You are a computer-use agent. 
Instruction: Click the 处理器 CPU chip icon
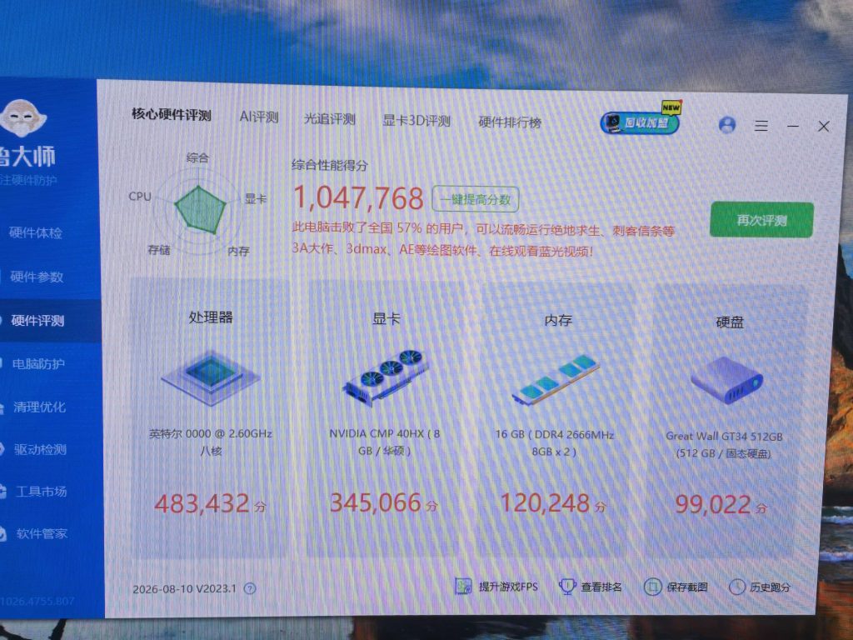click(211, 377)
